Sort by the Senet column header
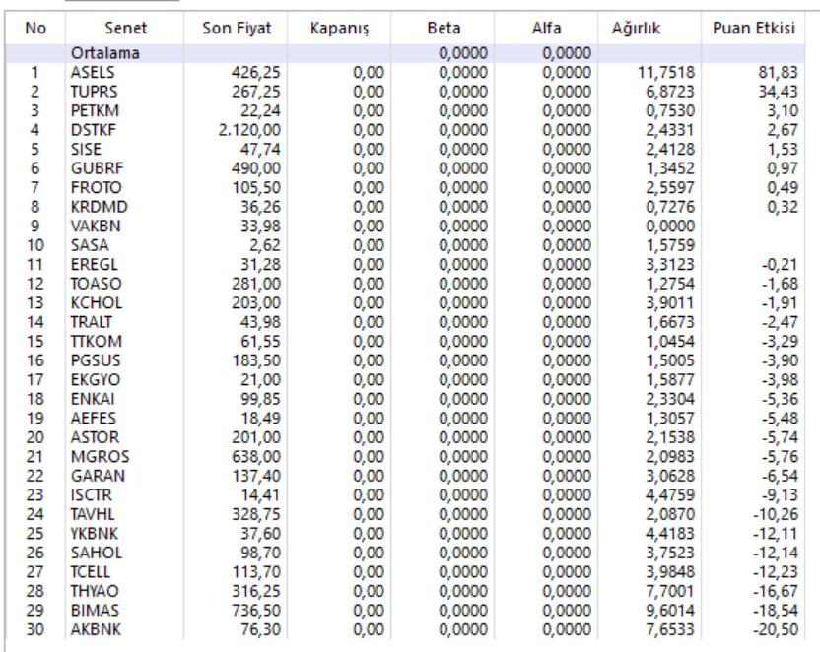Viewport: 820px width, 652px height. (x=124, y=28)
